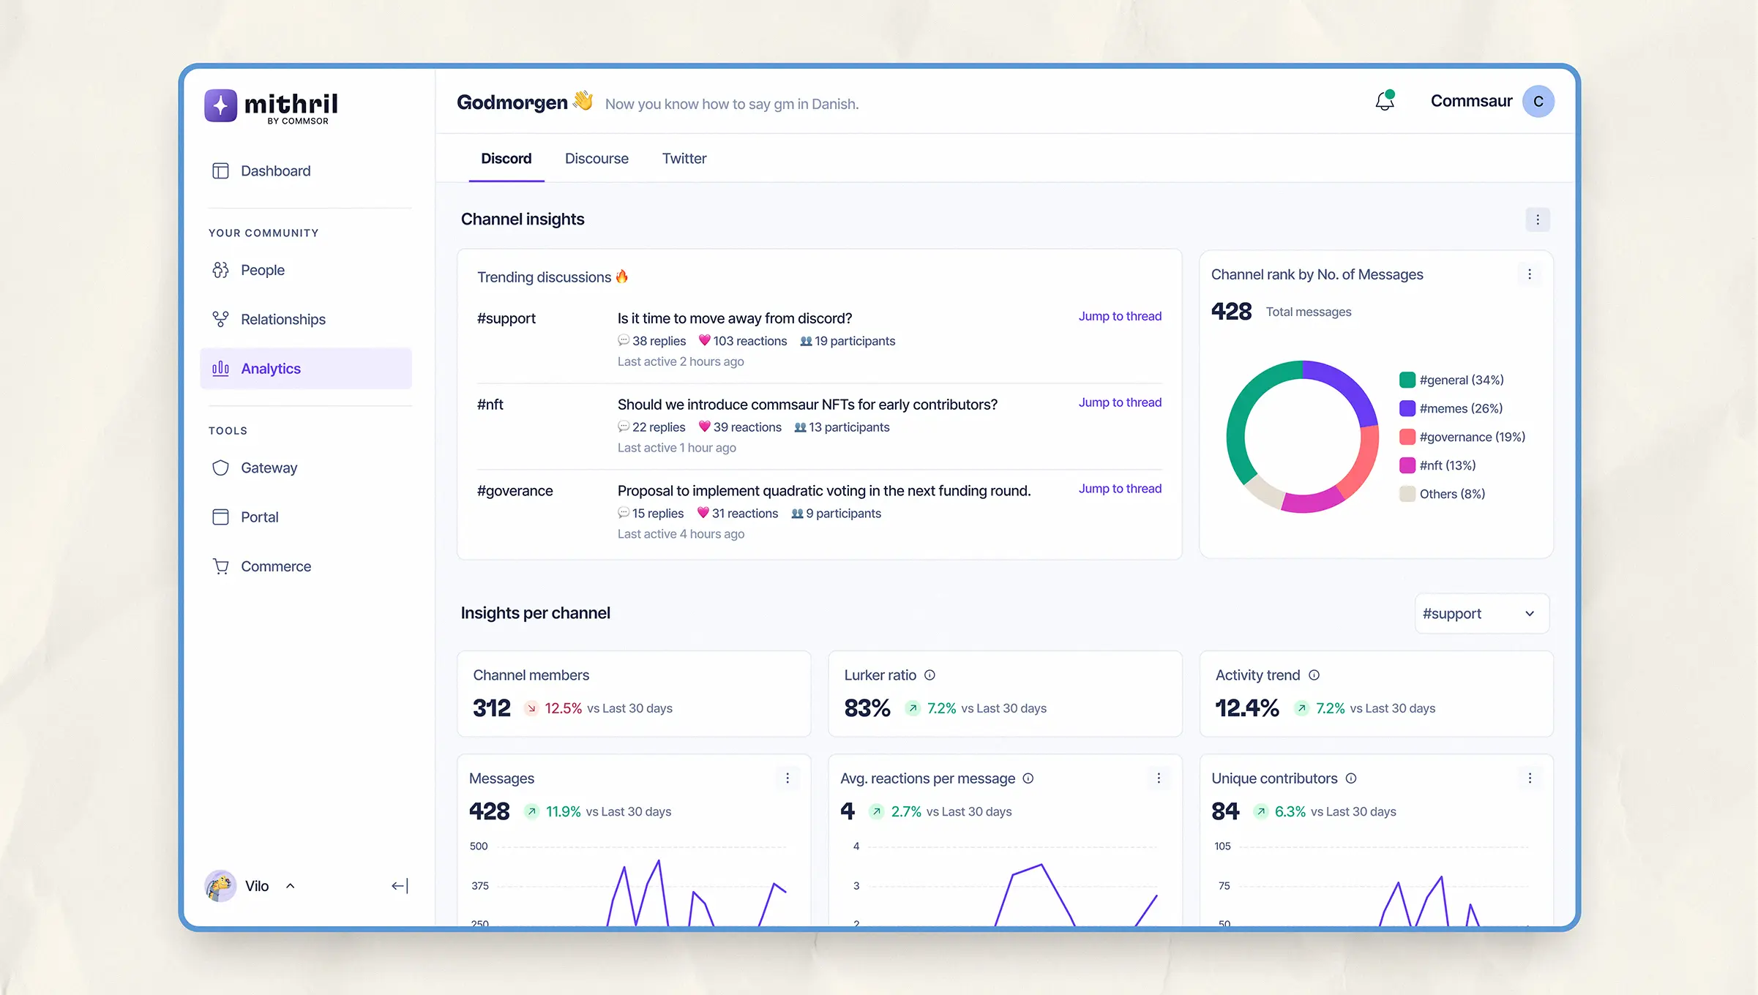The height and width of the screenshot is (995, 1758).
Task: Click Avg. reactions per message info icon
Action: coord(1028,778)
